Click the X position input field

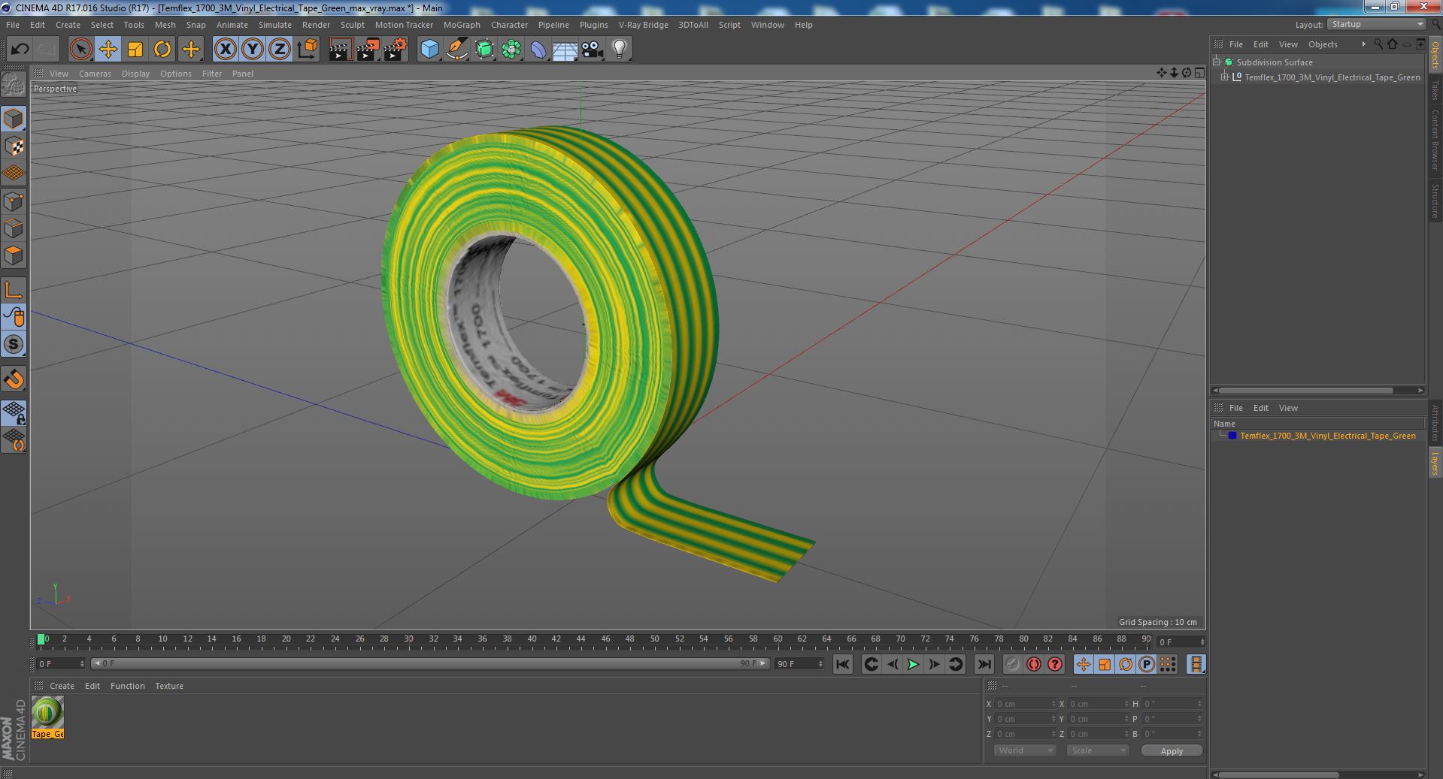pyautogui.click(x=1025, y=704)
